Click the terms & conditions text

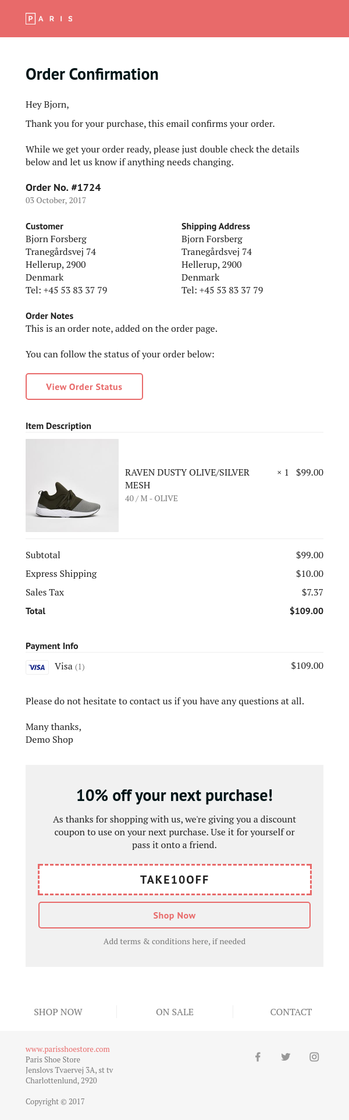(174, 941)
